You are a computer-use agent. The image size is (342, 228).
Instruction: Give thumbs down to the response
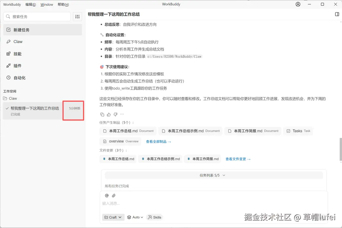tap(115, 114)
